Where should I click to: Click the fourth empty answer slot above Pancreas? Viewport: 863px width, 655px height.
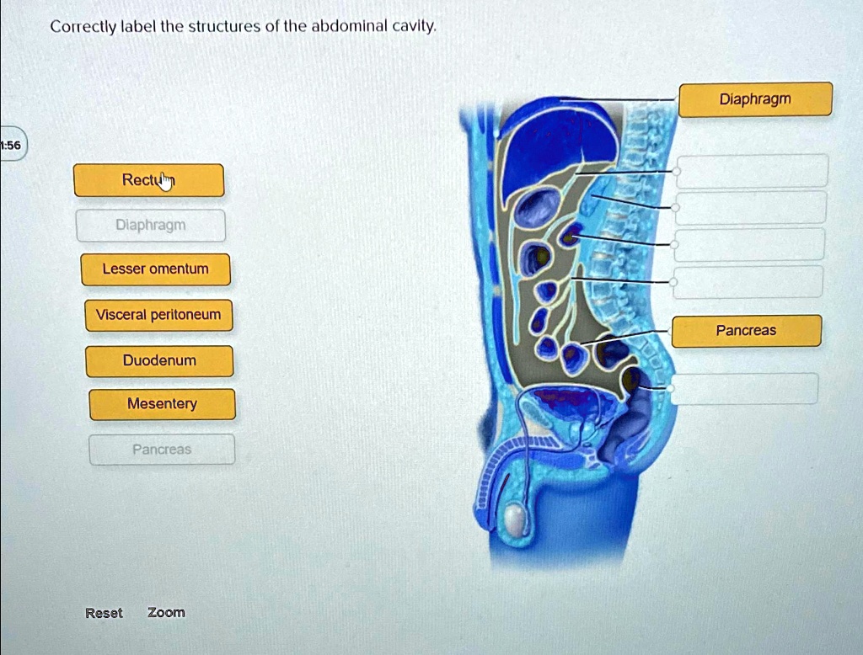[749, 283]
